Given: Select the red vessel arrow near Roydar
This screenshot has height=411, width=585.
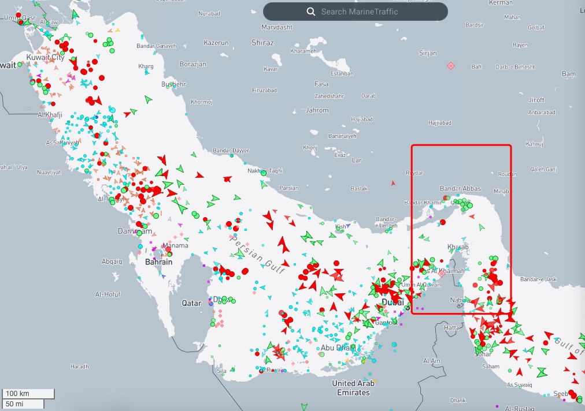Looking at the screenshot, I should [x=394, y=183].
